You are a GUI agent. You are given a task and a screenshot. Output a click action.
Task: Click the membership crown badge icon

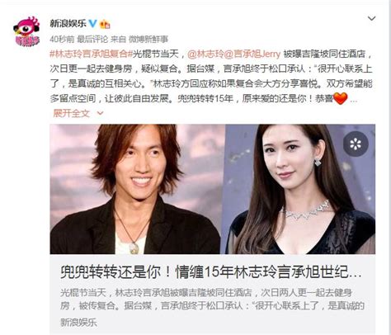(x=105, y=24)
